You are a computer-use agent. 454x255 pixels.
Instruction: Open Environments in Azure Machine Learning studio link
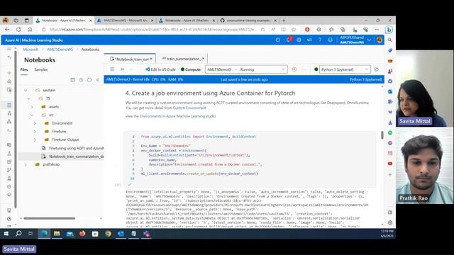(178, 116)
